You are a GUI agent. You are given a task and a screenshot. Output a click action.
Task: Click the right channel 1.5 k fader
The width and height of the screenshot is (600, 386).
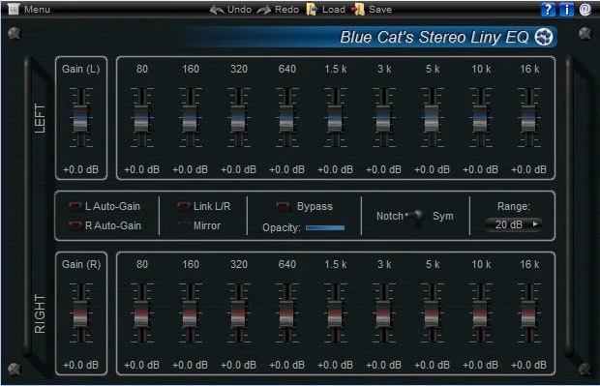coord(335,313)
